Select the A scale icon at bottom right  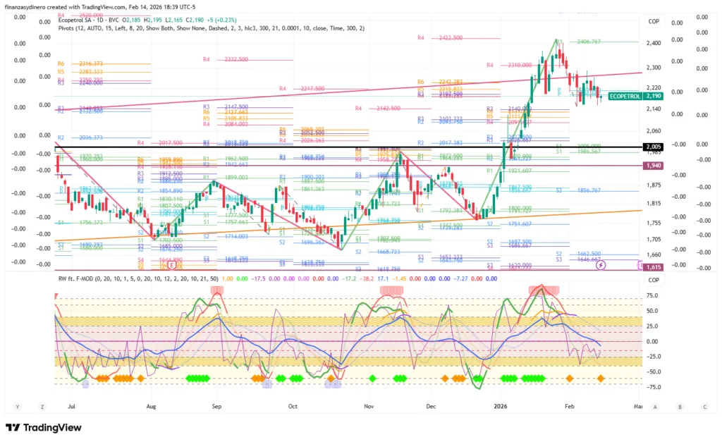click(x=655, y=407)
